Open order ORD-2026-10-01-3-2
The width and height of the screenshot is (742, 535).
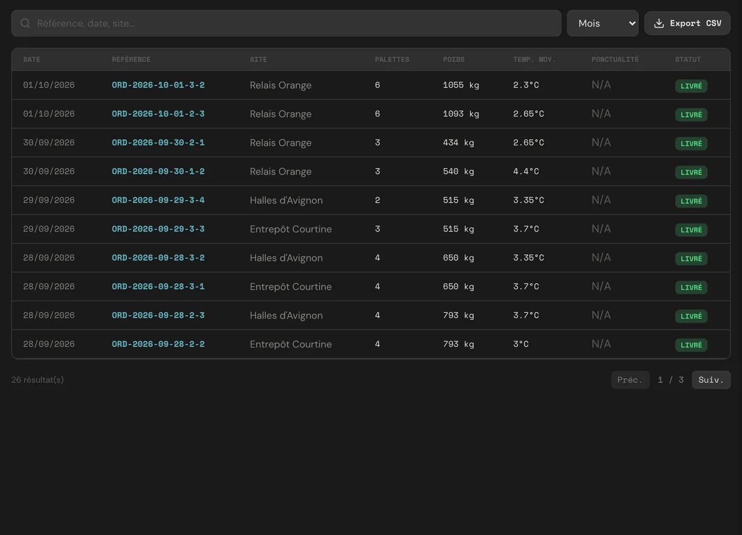[x=158, y=85]
